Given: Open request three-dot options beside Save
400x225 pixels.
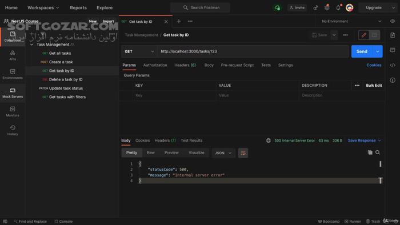Looking at the screenshot, I should (345, 35).
